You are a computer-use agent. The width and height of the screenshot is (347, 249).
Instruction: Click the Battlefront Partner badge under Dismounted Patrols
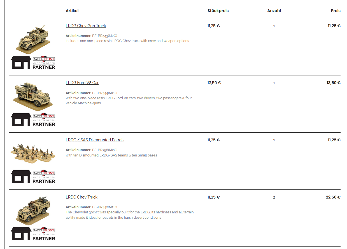click(33, 177)
